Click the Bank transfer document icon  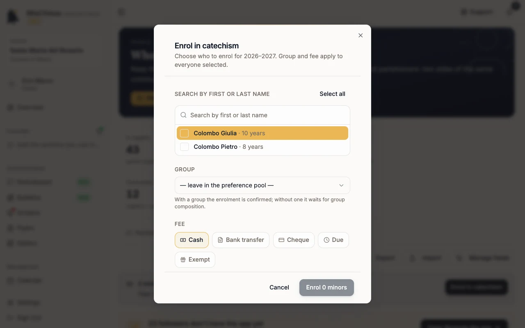[220, 240]
